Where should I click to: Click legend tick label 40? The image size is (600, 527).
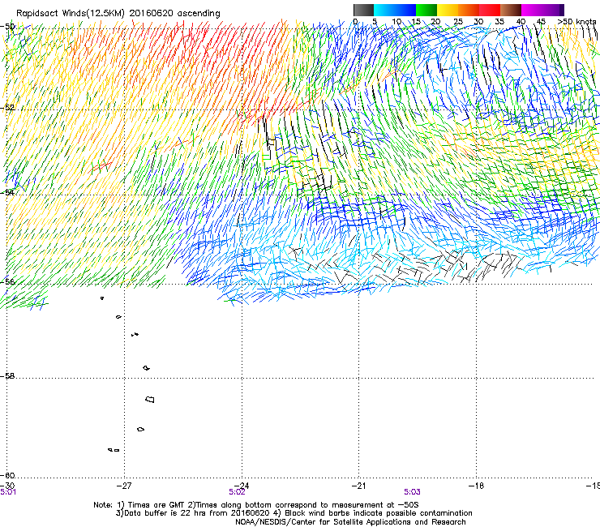tap(521, 22)
